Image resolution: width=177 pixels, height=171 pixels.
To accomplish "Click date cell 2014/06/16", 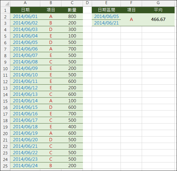I will (25, 114).
